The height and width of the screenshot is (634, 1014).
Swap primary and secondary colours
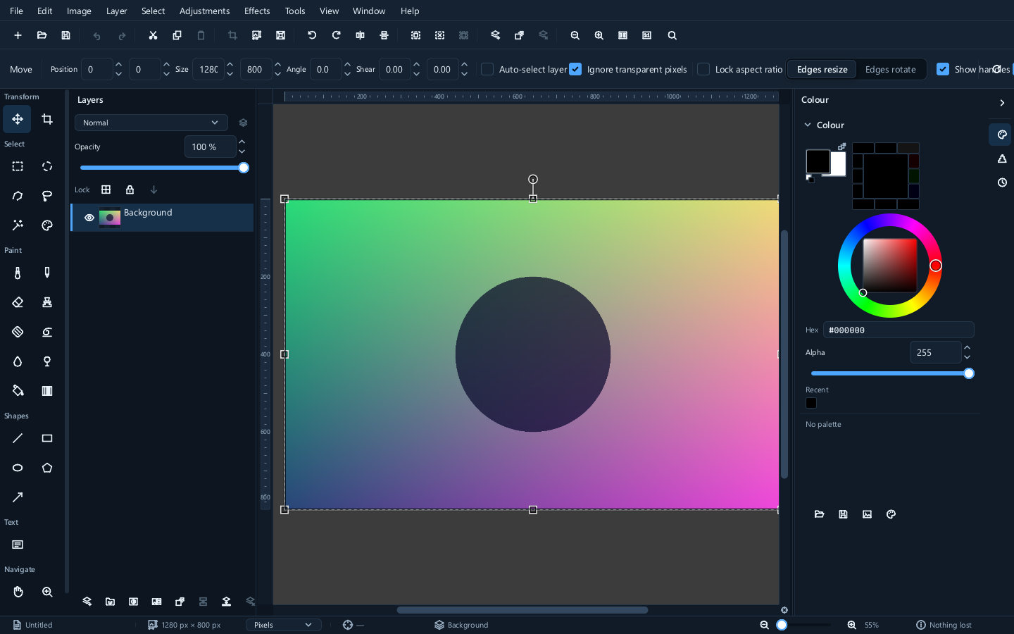coord(841,147)
